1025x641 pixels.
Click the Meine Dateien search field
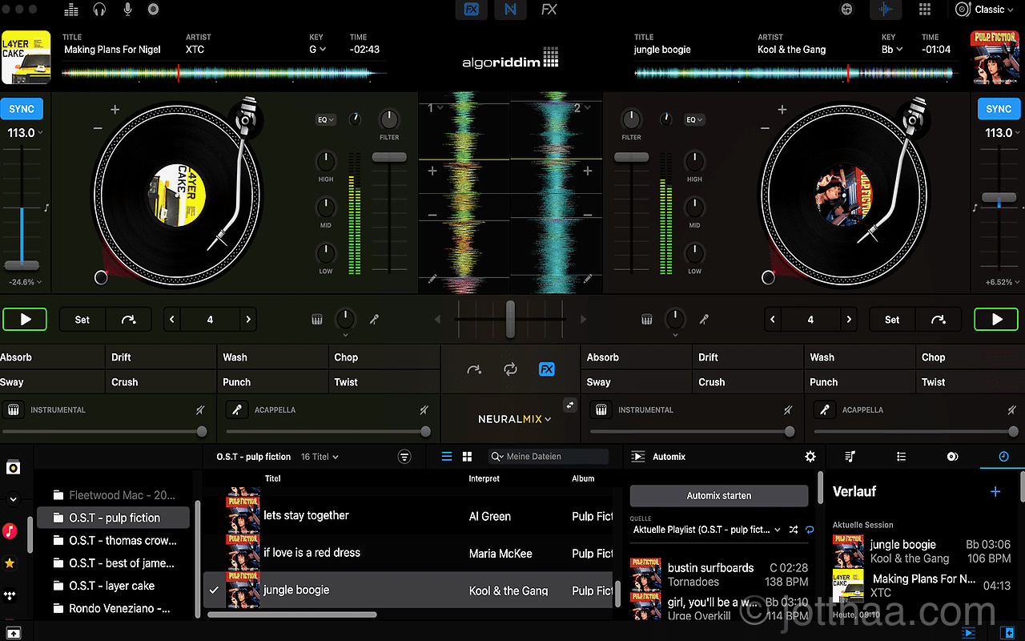click(x=549, y=457)
